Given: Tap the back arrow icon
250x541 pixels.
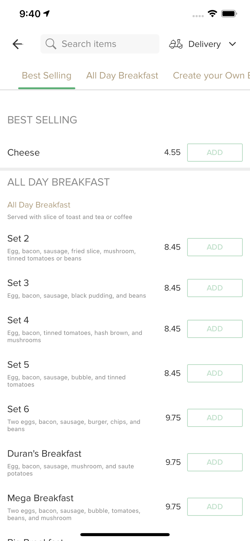Looking at the screenshot, I should [x=18, y=44].
